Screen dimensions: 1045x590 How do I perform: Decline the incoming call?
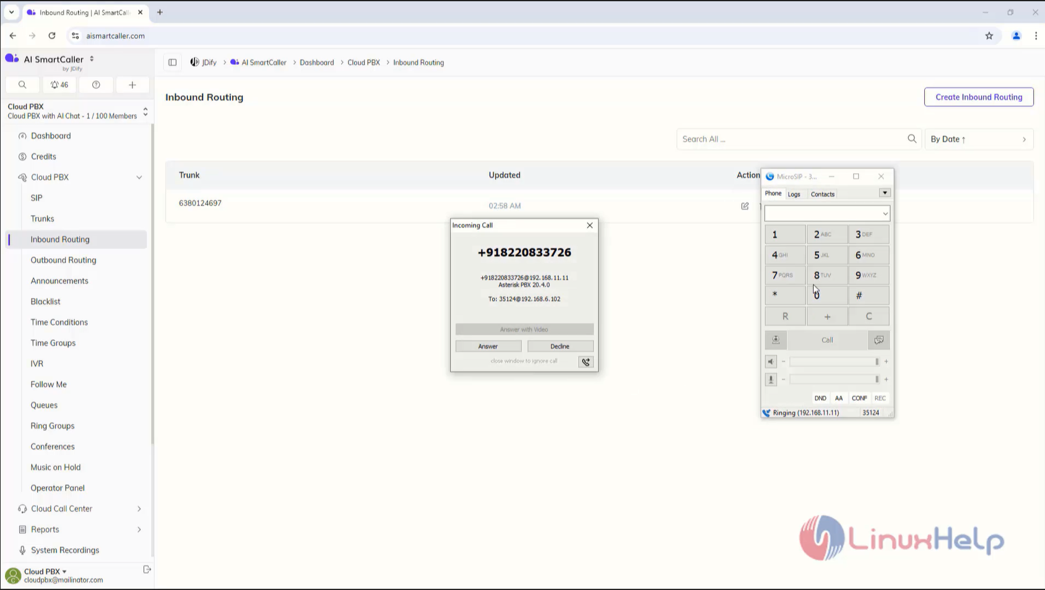pos(560,346)
